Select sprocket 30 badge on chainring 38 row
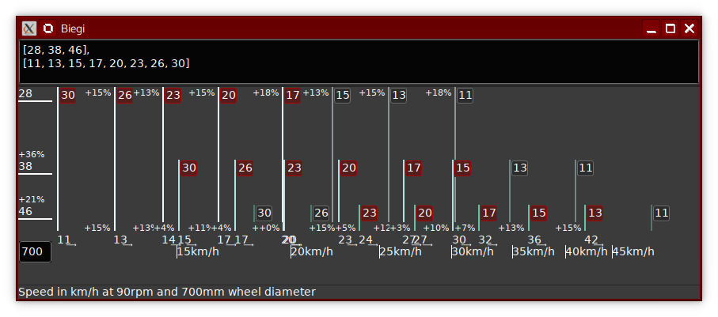Image resolution: width=718 pixels, height=317 pixels. [x=189, y=168]
